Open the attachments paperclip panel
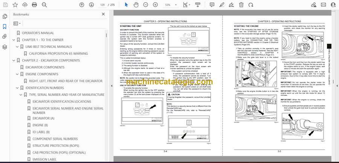This screenshot has height=163, width=339. point(5,37)
